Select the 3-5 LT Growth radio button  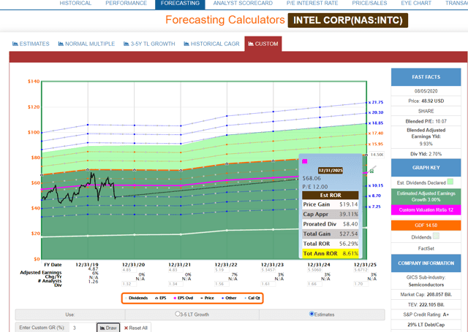pos(176,314)
